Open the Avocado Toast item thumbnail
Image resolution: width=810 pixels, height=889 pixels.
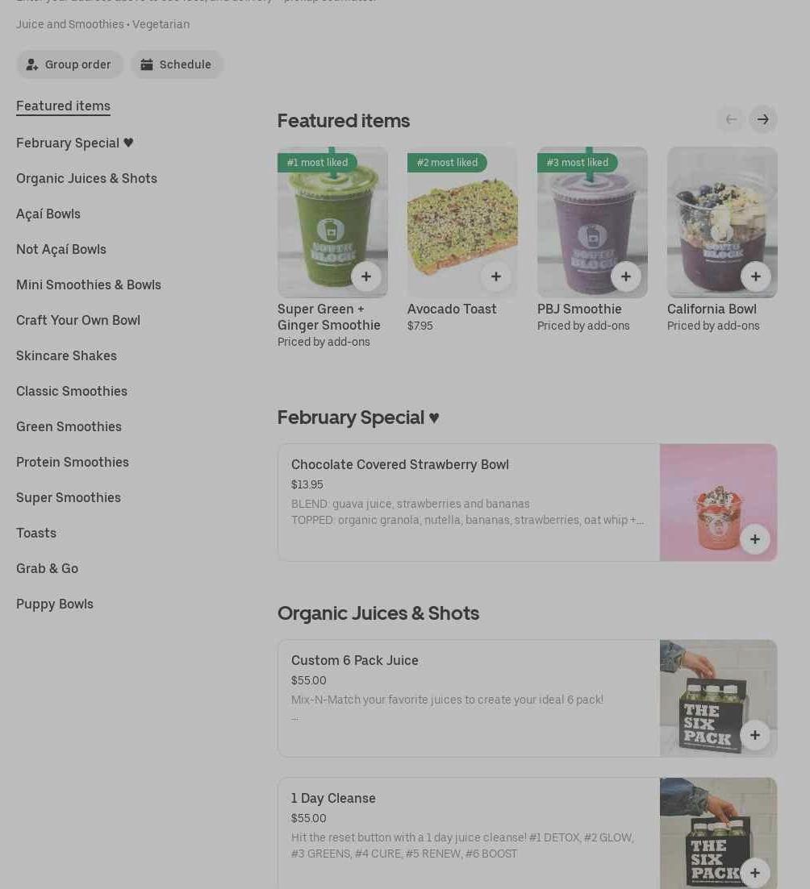[x=462, y=222]
